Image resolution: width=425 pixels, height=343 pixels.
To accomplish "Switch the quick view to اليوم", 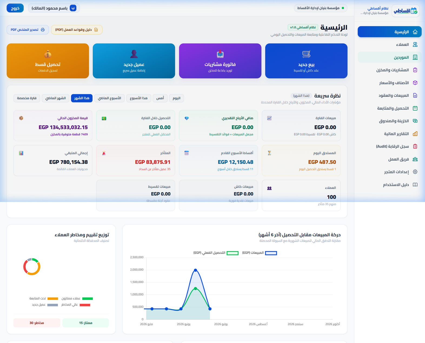I will pos(177,98).
